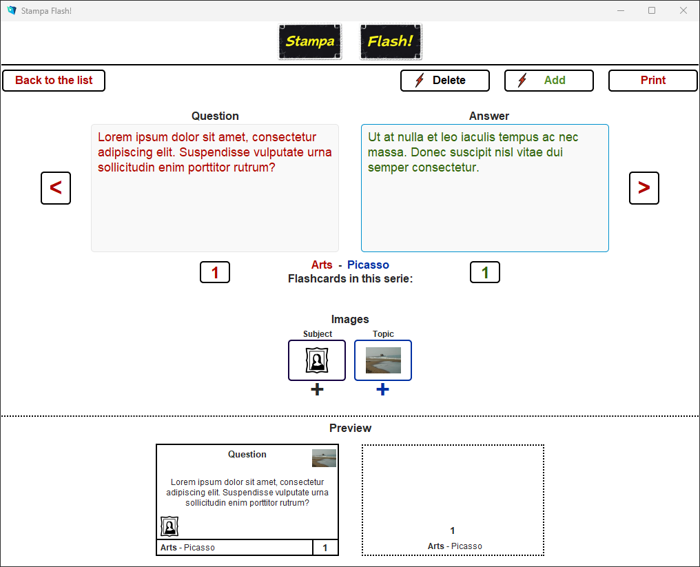
Task: Click the Print button
Action: (x=652, y=81)
